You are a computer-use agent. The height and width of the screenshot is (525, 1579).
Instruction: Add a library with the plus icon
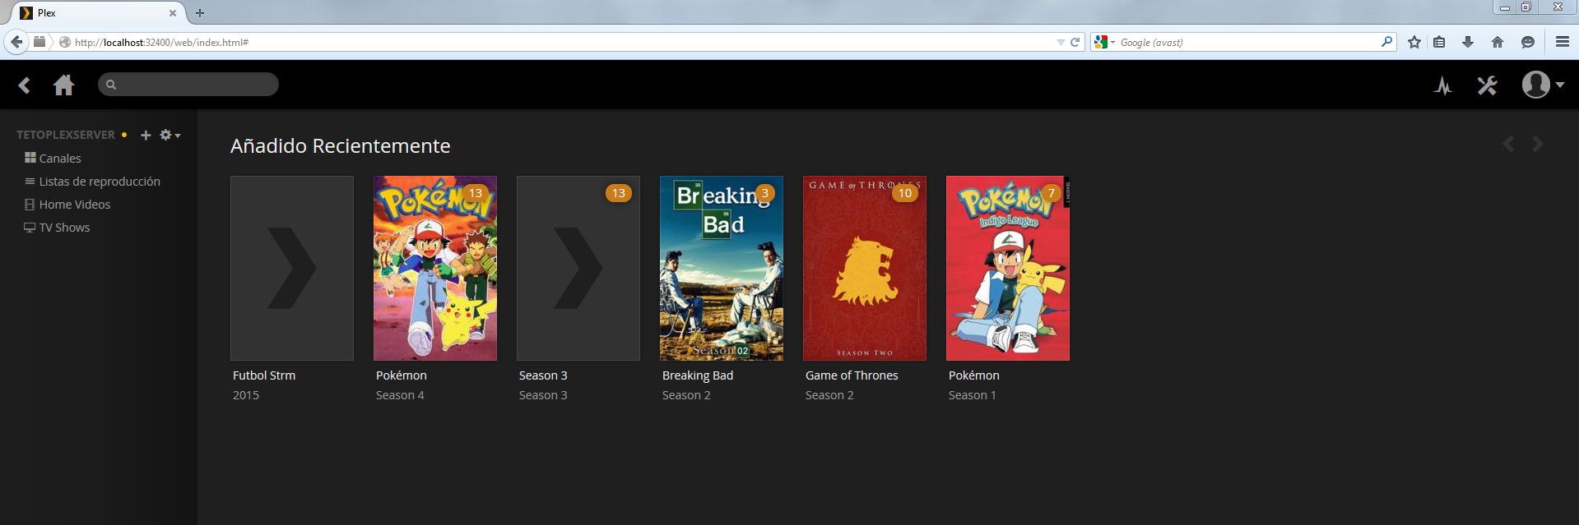tap(146, 135)
